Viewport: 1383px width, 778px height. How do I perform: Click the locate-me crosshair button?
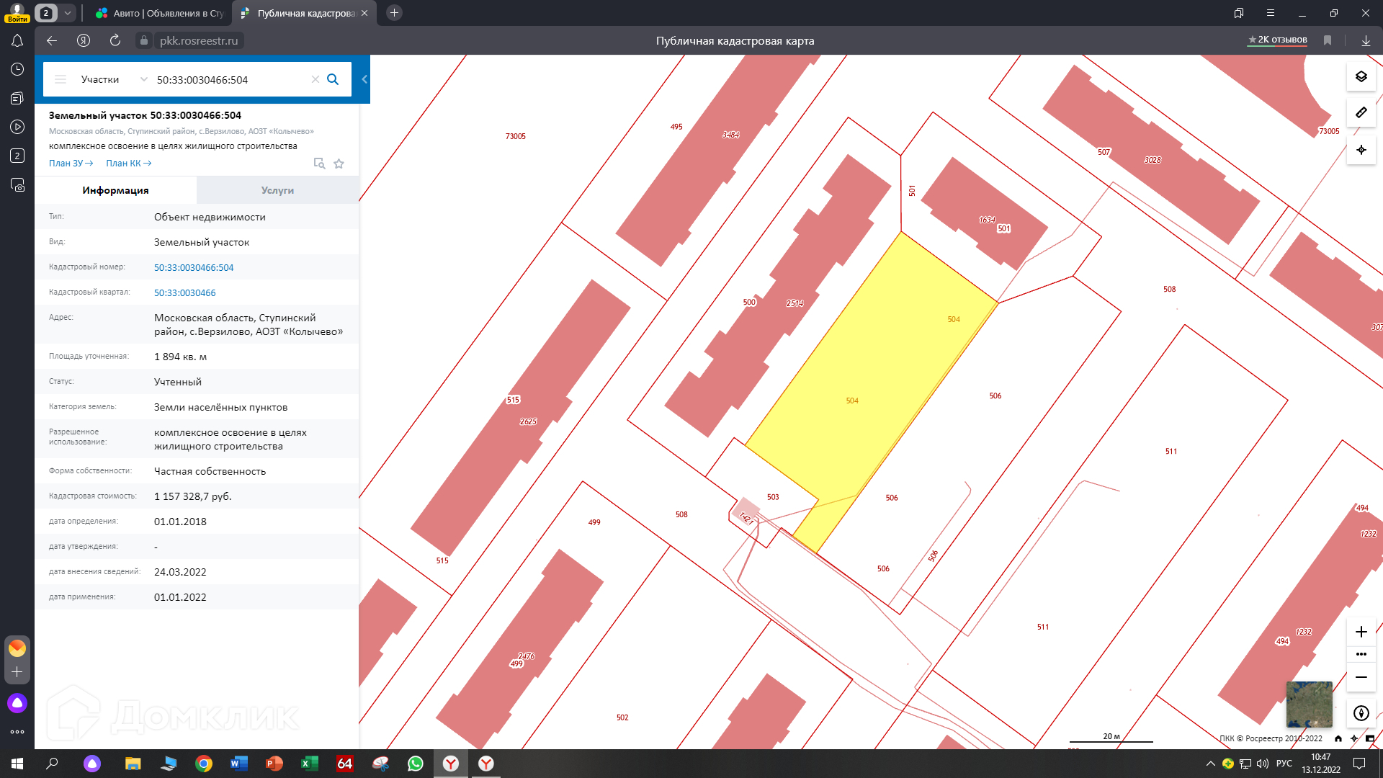[x=1361, y=150]
